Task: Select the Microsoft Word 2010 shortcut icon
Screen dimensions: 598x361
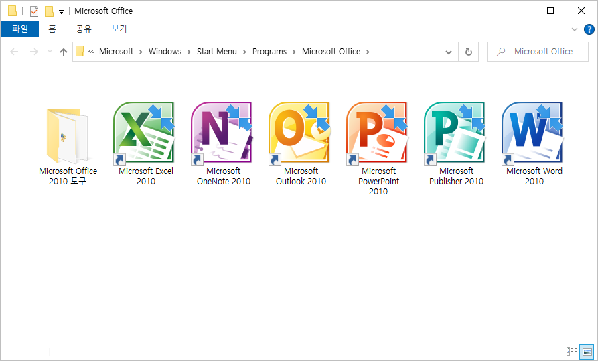Action: [x=533, y=133]
